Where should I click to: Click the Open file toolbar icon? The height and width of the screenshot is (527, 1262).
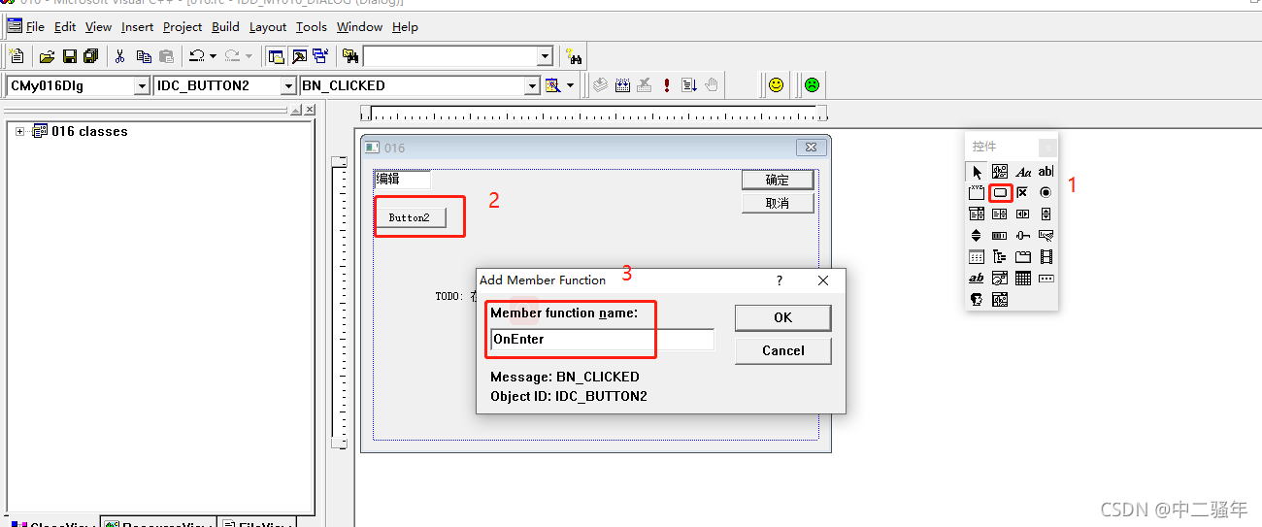pyautogui.click(x=47, y=56)
